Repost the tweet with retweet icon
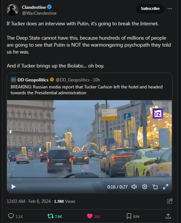The image size is (181, 223). [x=51, y=216]
